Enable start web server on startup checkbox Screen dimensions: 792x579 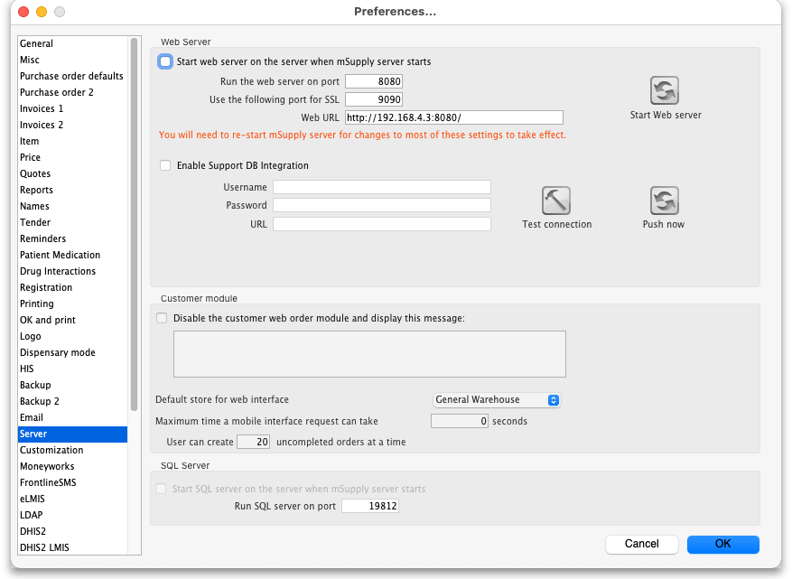pos(164,62)
